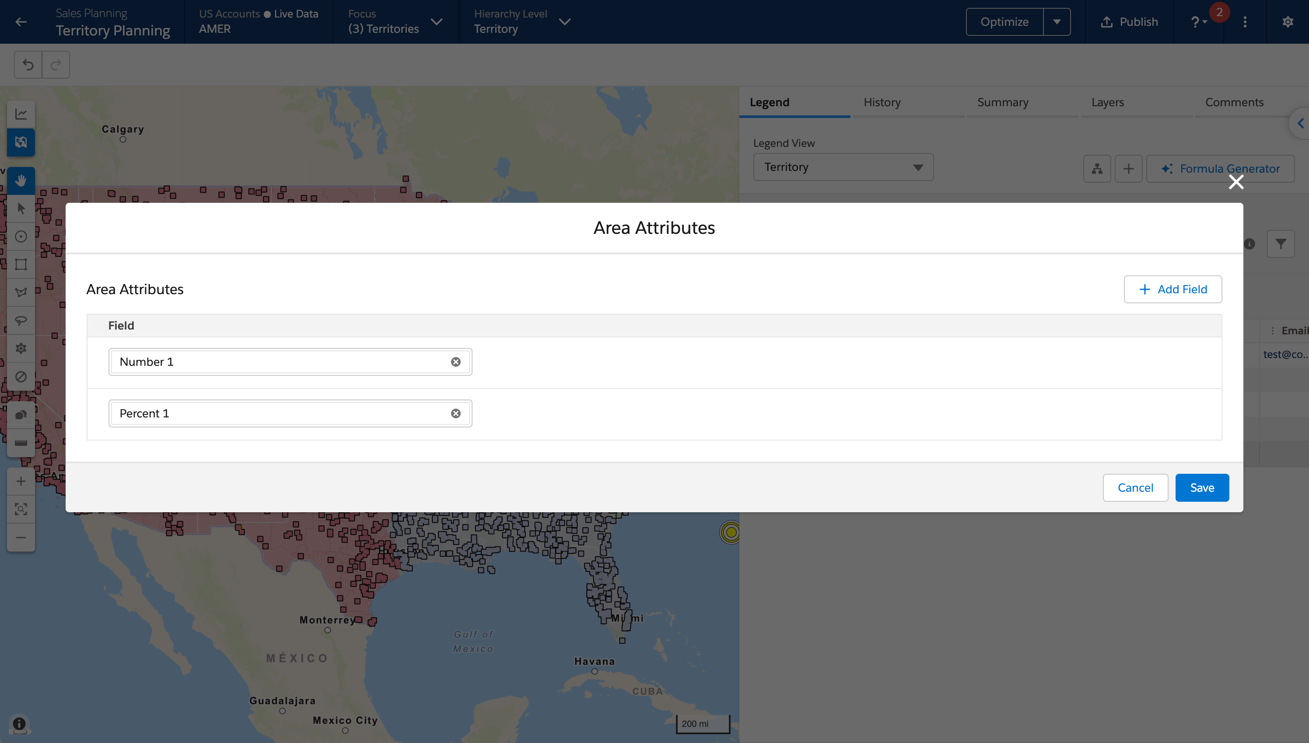
Task: Click the clear selection tool icon
Action: click(21, 377)
